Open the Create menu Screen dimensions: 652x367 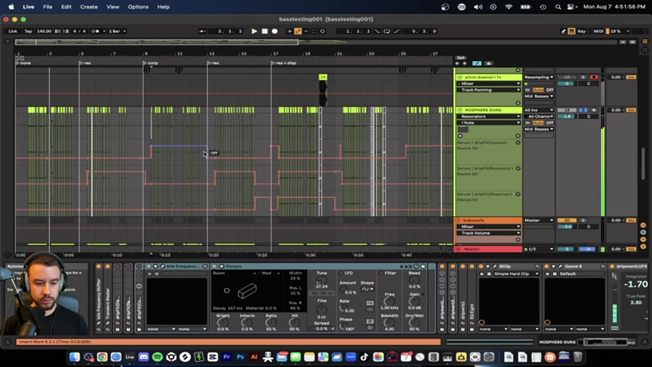[89, 7]
